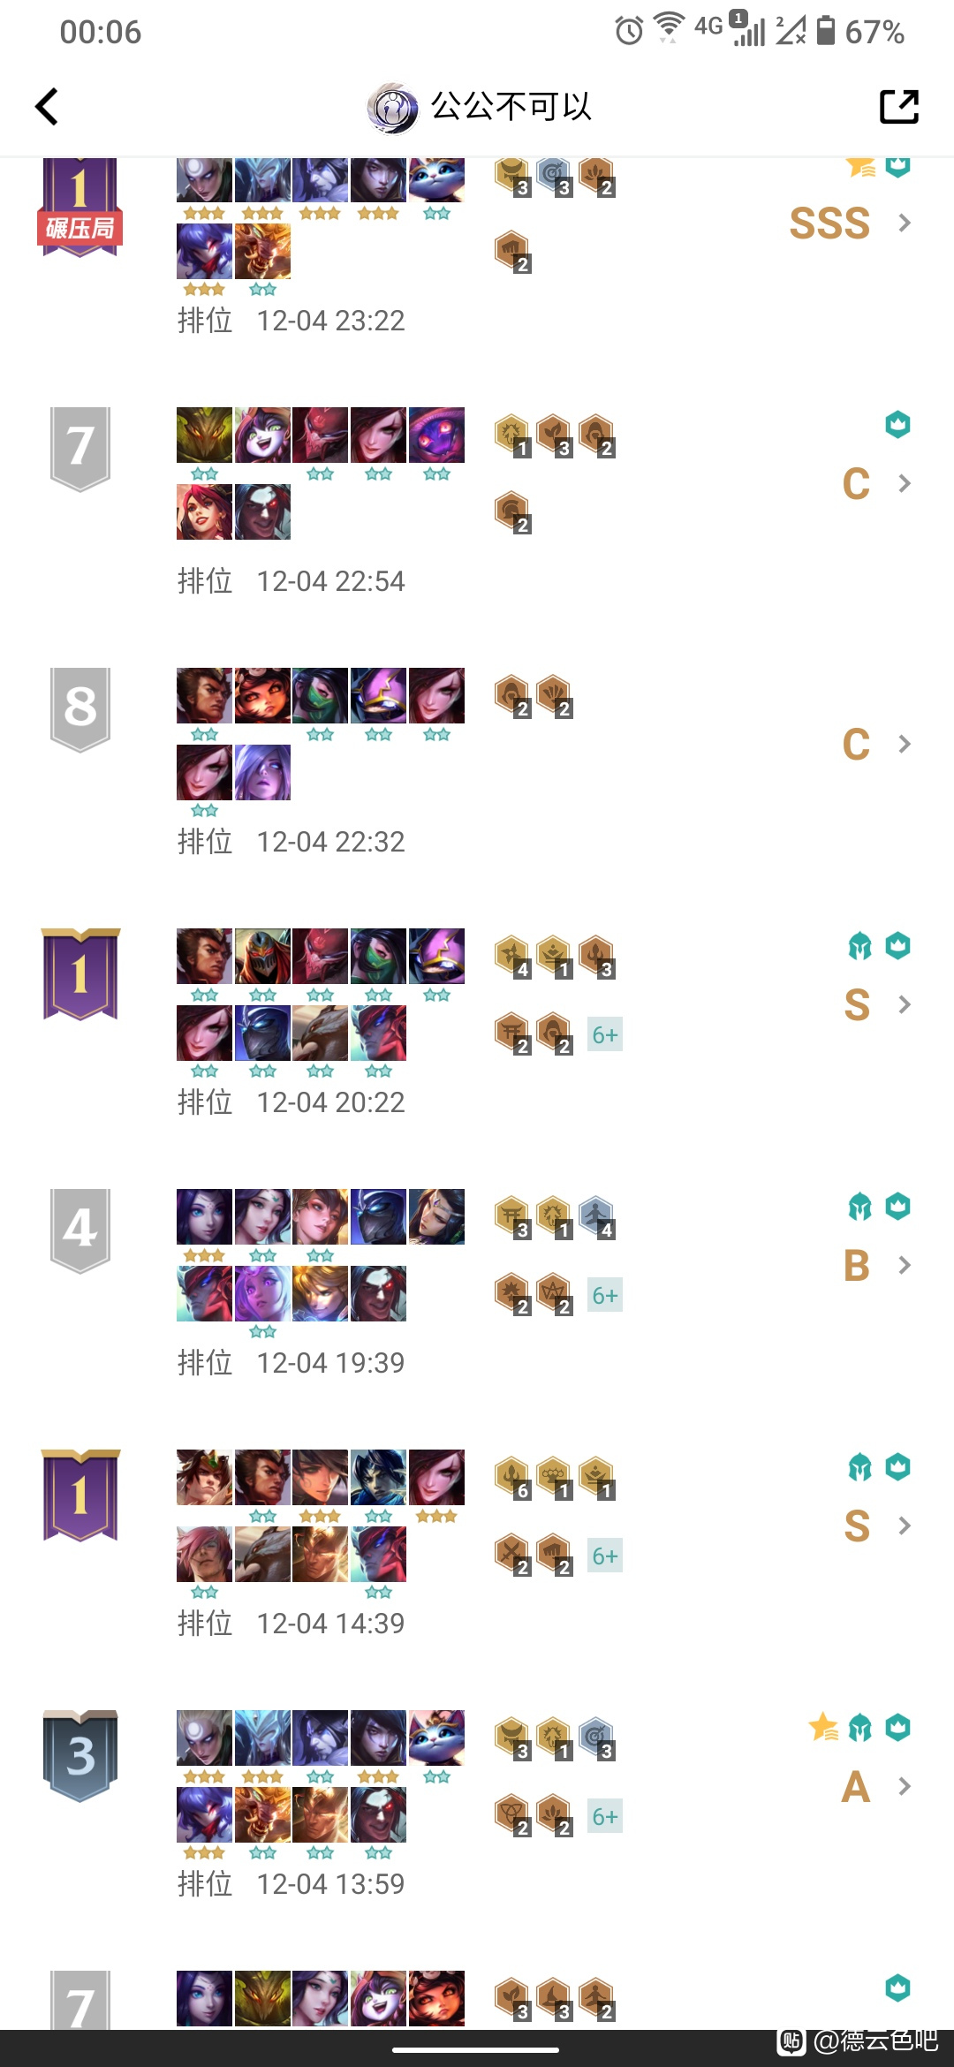Tap the rank 7 badge for 22:54 match
Image resolution: width=954 pixels, height=2067 pixels.
click(80, 449)
